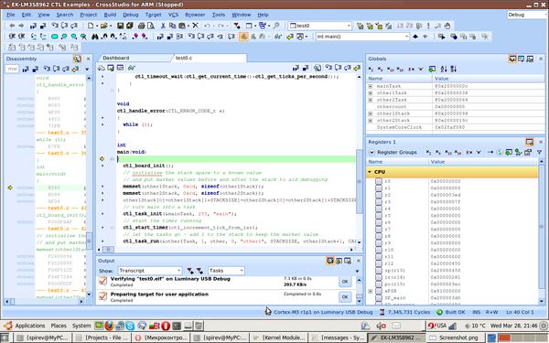Toggle the r2 register checkbox
The height and width of the screenshot is (343, 549).
(379, 195)
